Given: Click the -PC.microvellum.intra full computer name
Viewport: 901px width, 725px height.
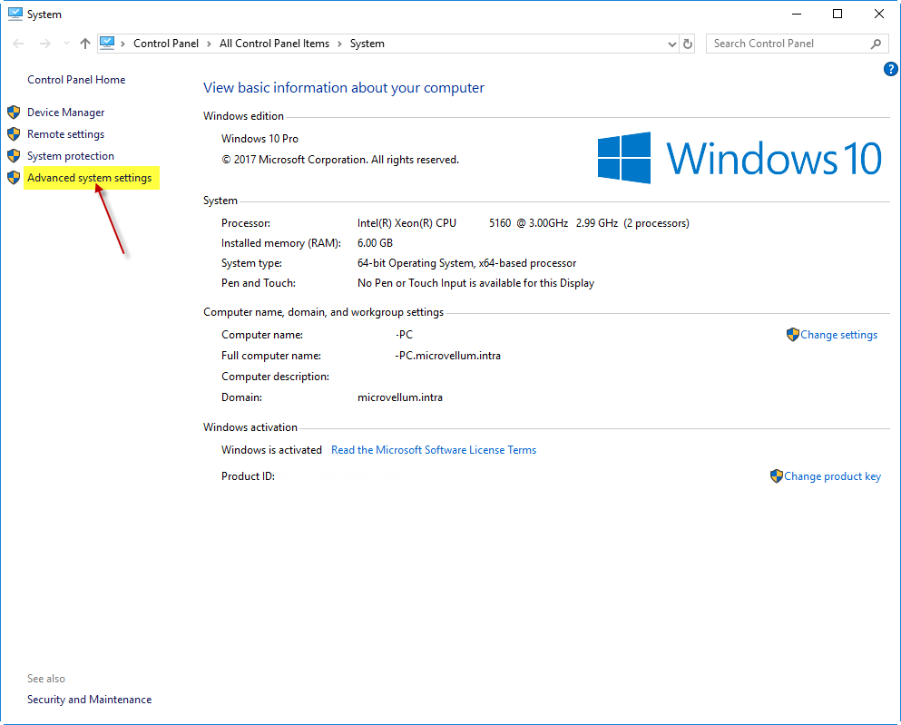Looking at the screenshot, I should click(x=447, y=356).
